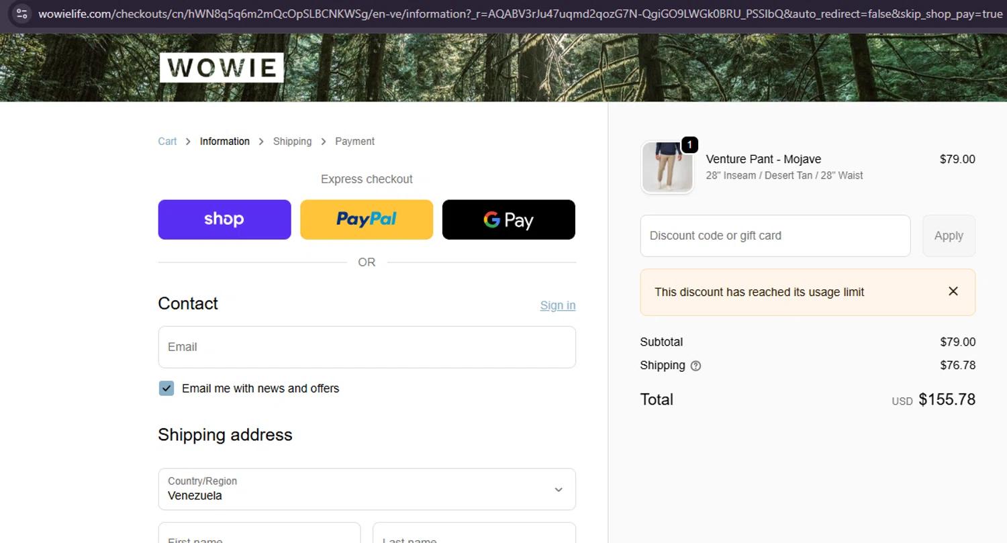Dismiss the discount usage limit message

pos(953,291)
